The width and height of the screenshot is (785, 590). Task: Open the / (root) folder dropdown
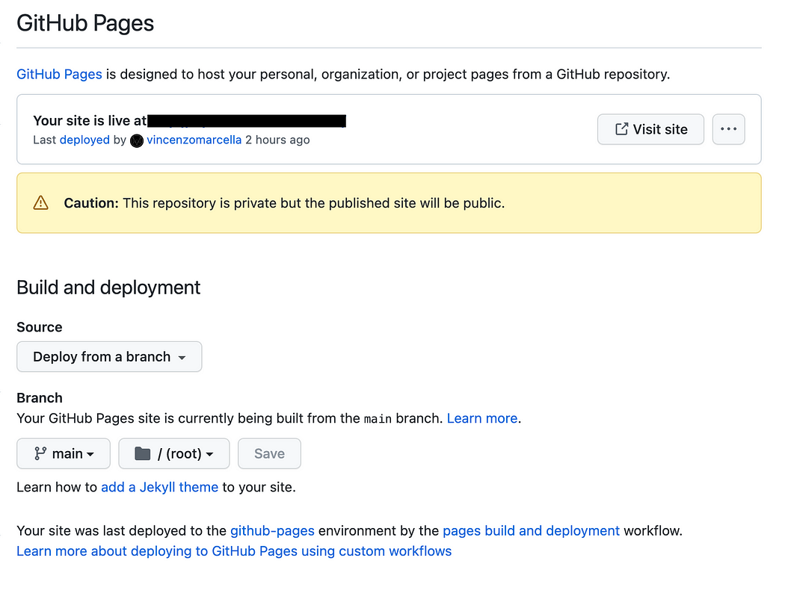pyautogui.click(x=173, y=453)
